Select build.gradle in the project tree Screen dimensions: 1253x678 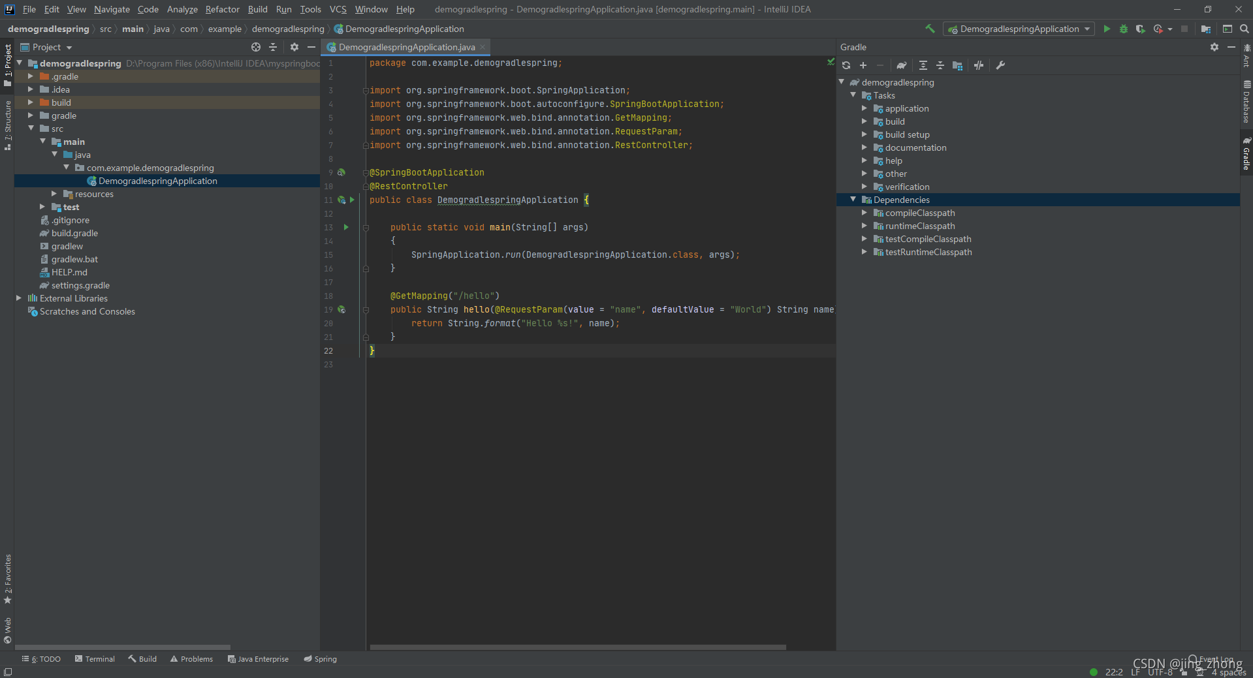point(74,233)
